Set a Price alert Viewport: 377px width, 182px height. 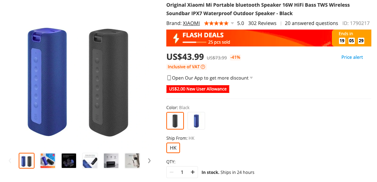point(352,57)
